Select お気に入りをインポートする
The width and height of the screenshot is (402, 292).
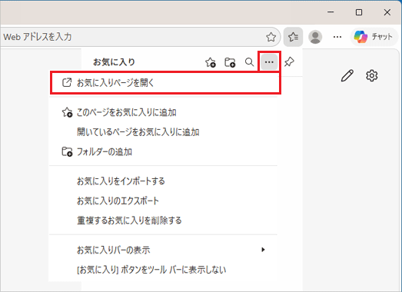point(163,181)
